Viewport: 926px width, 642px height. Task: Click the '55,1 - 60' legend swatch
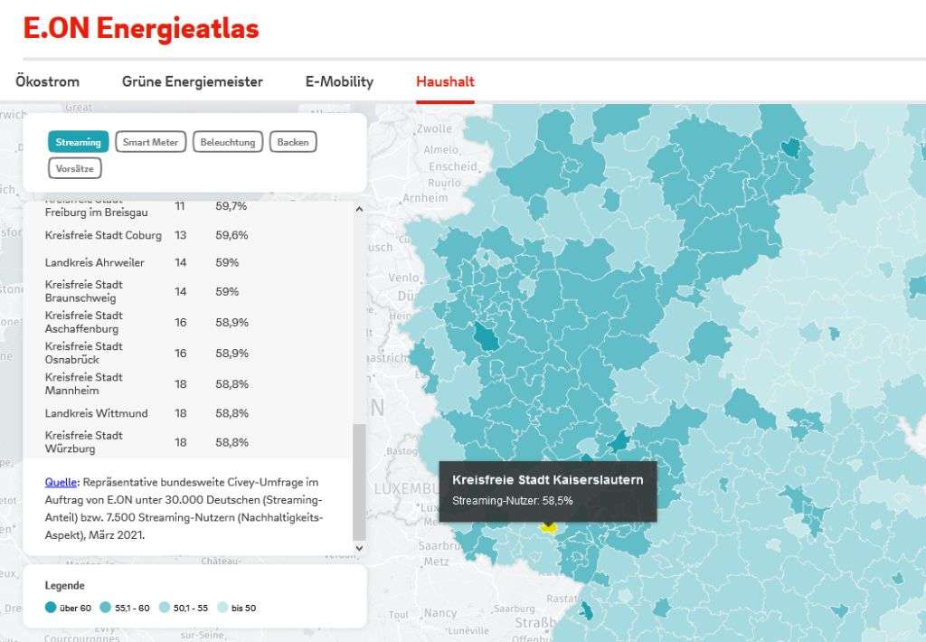coord(106,608)
